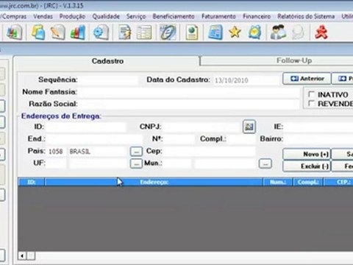Click the note with pencil toolbar icon
353x265 pixels.
tap(57, 32)
